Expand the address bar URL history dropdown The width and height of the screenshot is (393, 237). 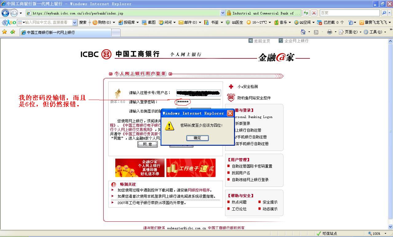pyautogui.click(x=223, y=13)
